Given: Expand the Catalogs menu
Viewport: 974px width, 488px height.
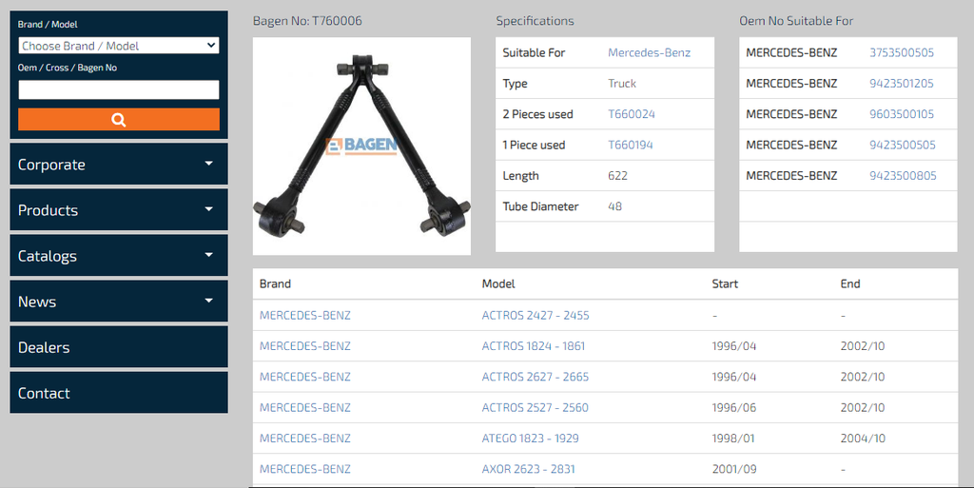Looking at the screenshot, I should point(119,255).
